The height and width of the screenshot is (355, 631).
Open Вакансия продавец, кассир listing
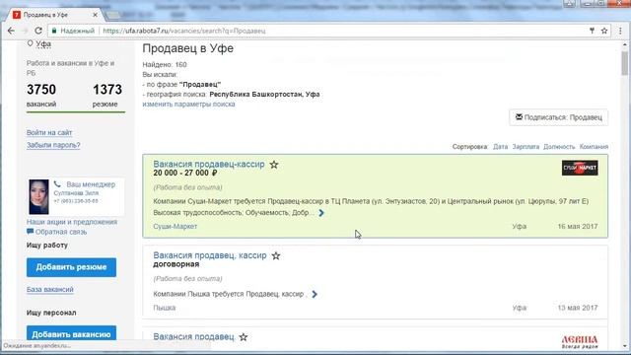(x=210, y=255)
